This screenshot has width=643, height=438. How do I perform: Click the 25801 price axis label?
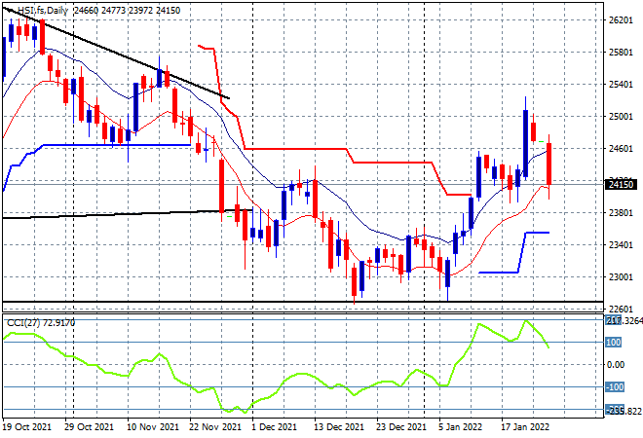(x=621, y=53)
